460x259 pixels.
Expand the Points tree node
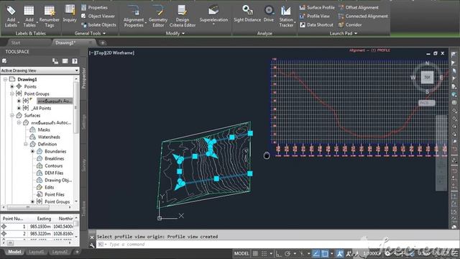click(12, 86)
